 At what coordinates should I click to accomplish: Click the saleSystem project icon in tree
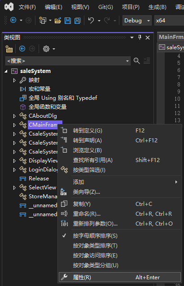coord(14,71)
